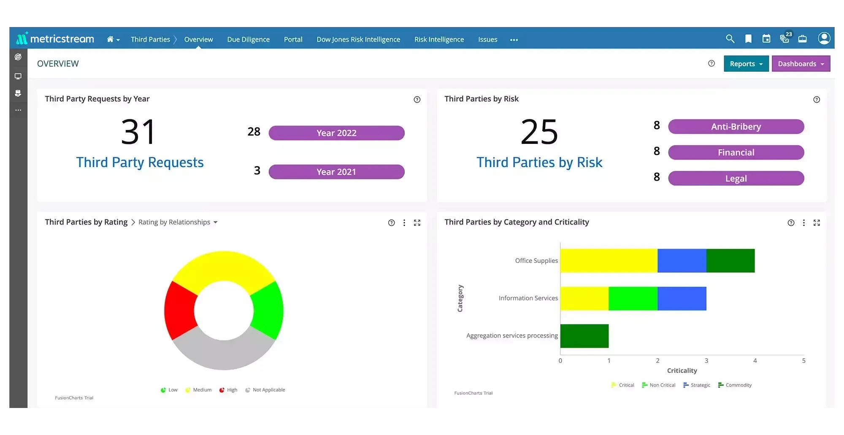Open the Dashboards dropdown
This screenshot has width=844, height=435.
click(x=801, y=63)
